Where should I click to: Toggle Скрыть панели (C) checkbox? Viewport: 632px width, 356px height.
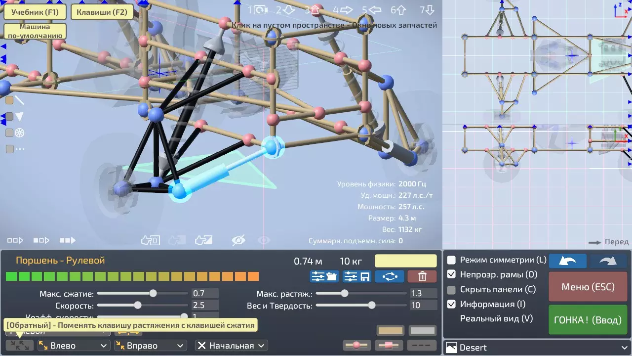(x=451, y=290)
